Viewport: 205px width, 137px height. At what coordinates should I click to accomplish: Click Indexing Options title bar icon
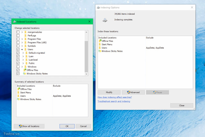[98, 7]
